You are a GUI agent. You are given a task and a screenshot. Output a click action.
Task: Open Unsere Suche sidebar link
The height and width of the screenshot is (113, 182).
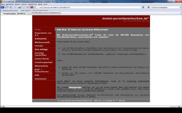42,59
